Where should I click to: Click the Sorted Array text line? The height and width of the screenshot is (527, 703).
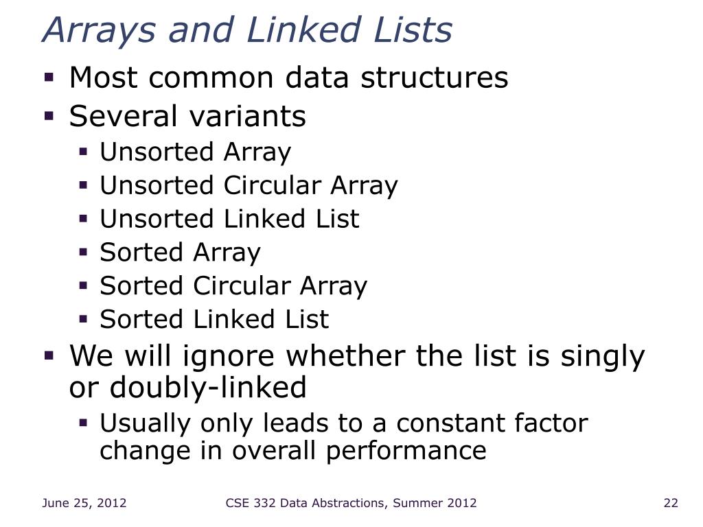coord(180,253)
